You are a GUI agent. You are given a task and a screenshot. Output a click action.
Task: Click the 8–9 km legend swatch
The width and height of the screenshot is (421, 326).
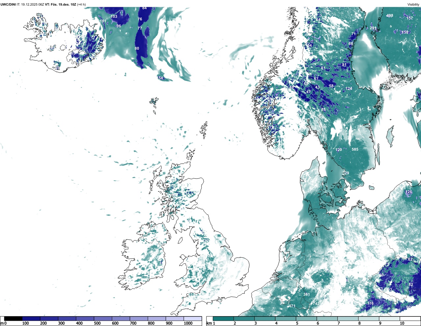pos(369,319)
